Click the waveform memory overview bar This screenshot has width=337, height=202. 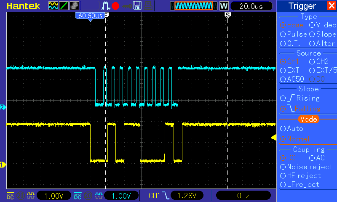(x=194, y=6)
